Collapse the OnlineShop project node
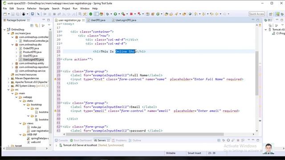Viewport: 285px width, 160px height. (4, 29)
